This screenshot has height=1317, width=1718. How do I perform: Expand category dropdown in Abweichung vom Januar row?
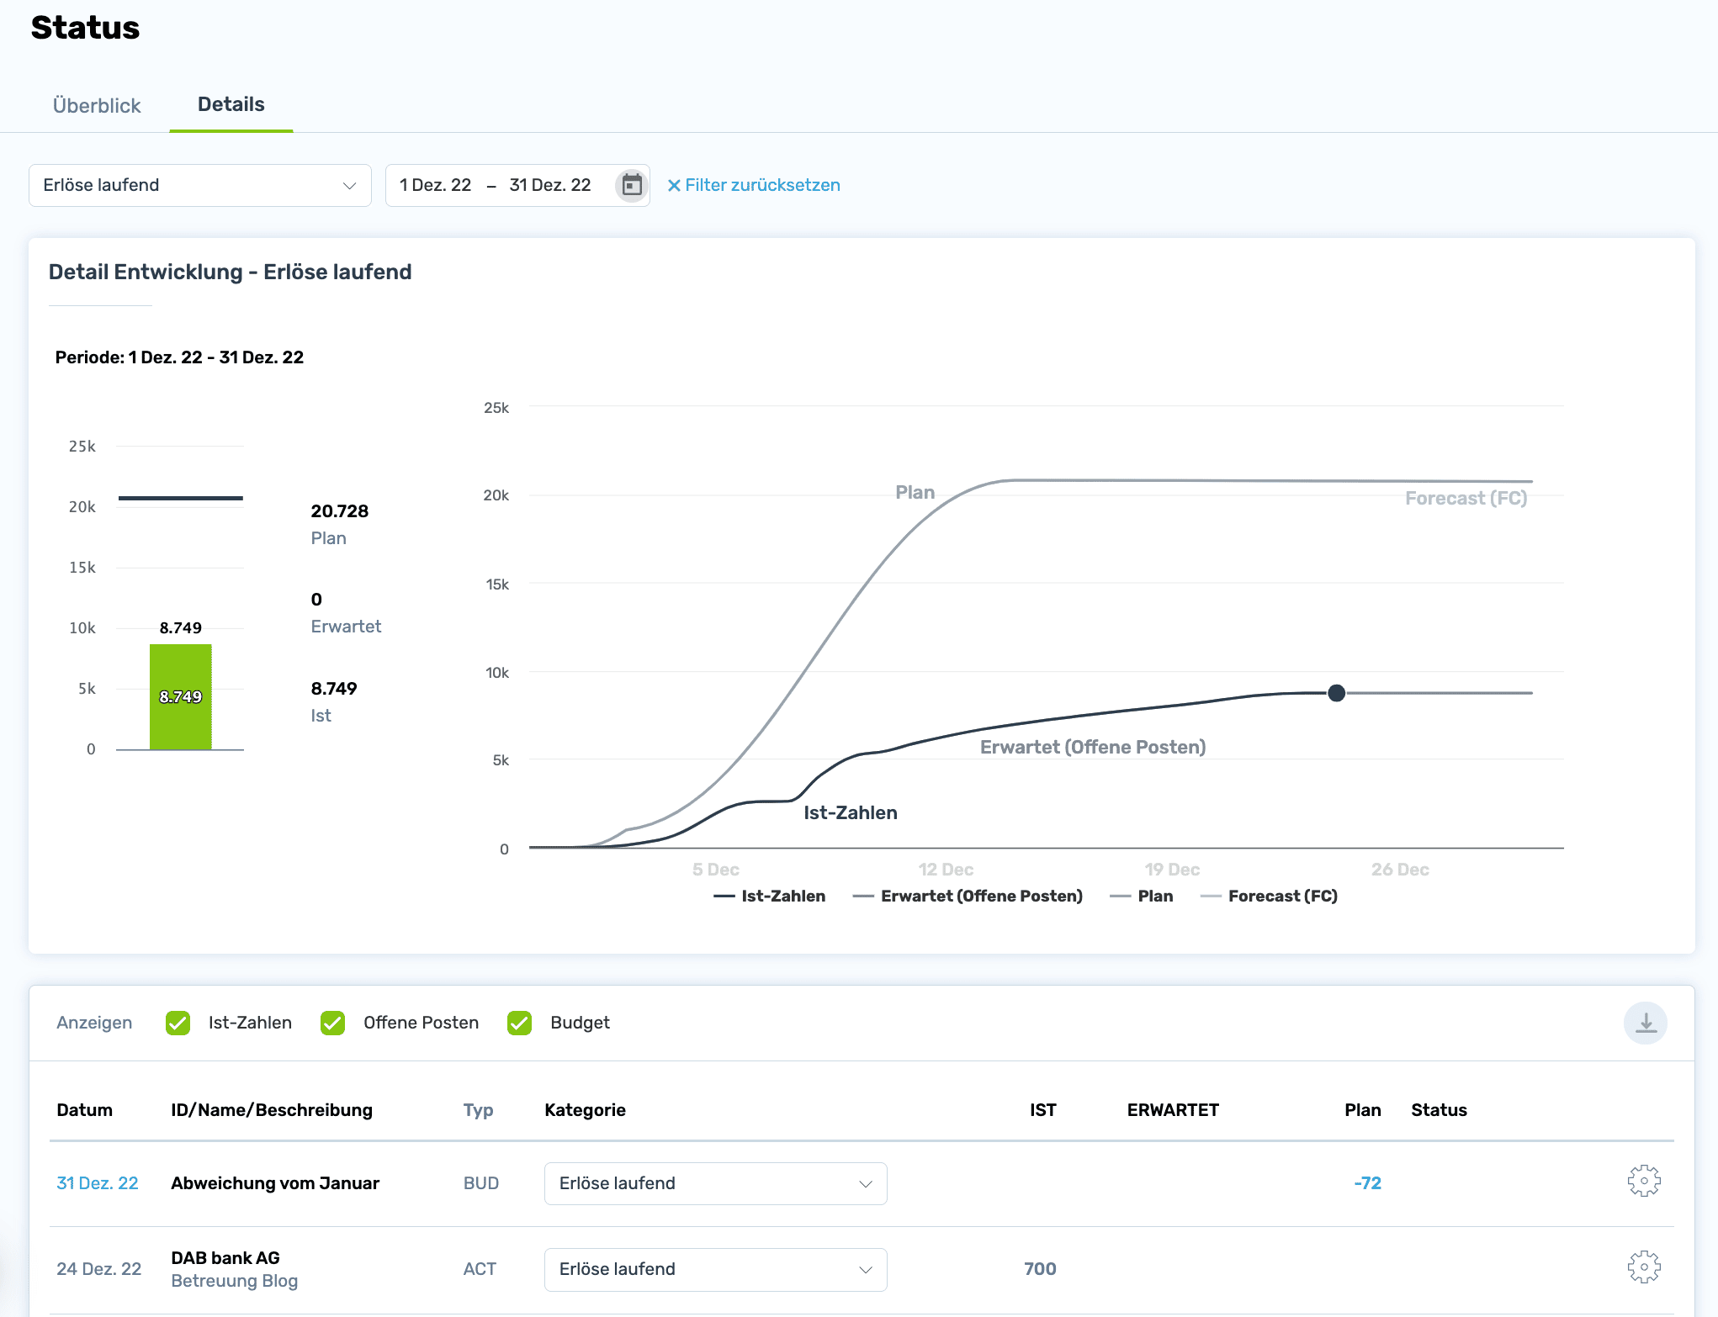coord(715,1183)
